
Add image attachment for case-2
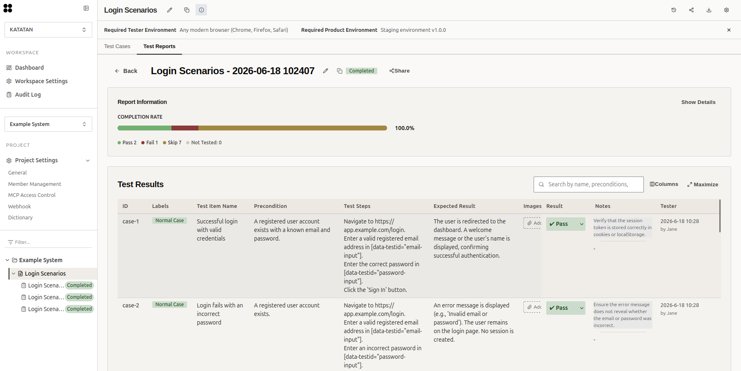532,307
